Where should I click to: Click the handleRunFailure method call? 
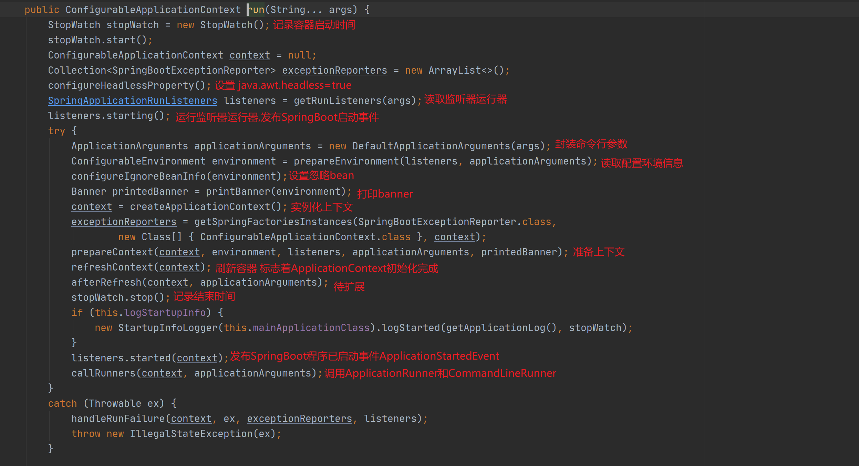click(118, 419)
